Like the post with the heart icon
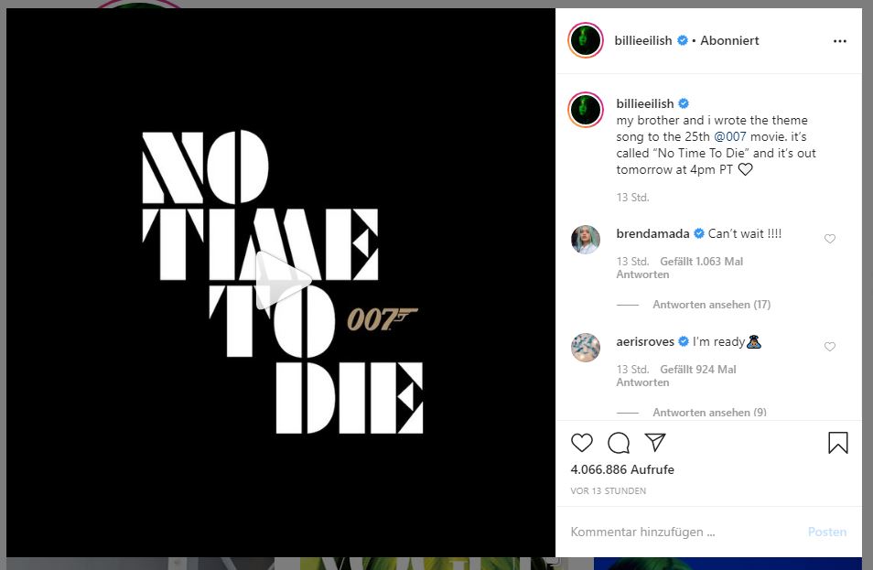873x570 pixels. (x=582, y=443)
